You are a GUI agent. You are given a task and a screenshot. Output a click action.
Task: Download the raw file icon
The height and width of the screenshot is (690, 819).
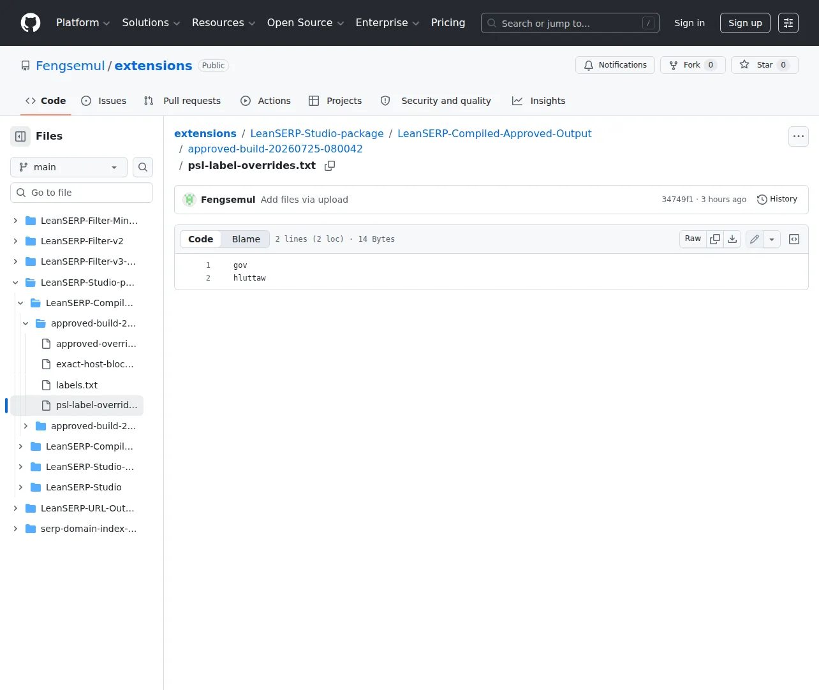(732, 239)
